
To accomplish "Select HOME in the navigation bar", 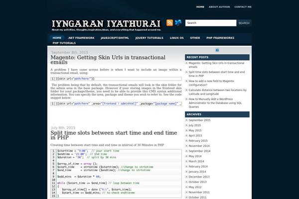I will [57, 38].
